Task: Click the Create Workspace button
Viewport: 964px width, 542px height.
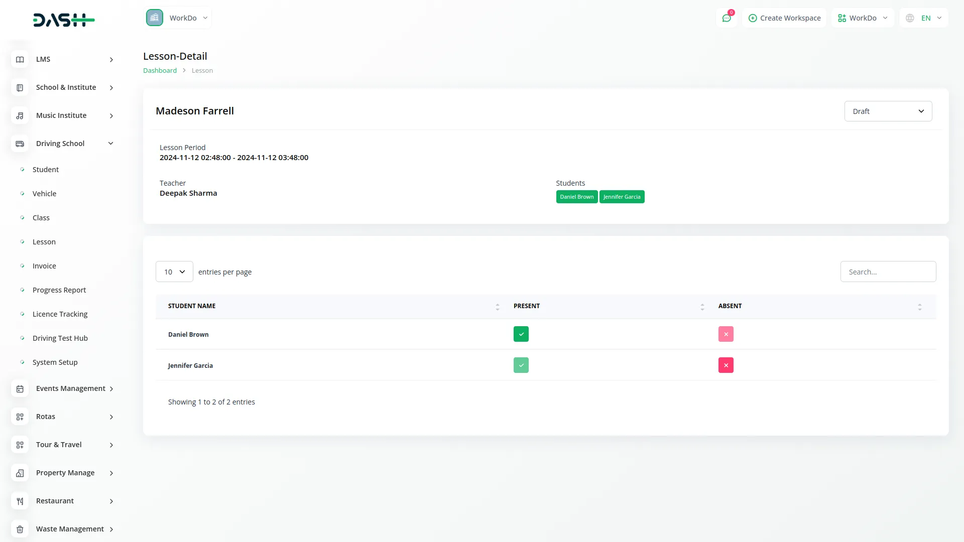Action: point(784,18)
